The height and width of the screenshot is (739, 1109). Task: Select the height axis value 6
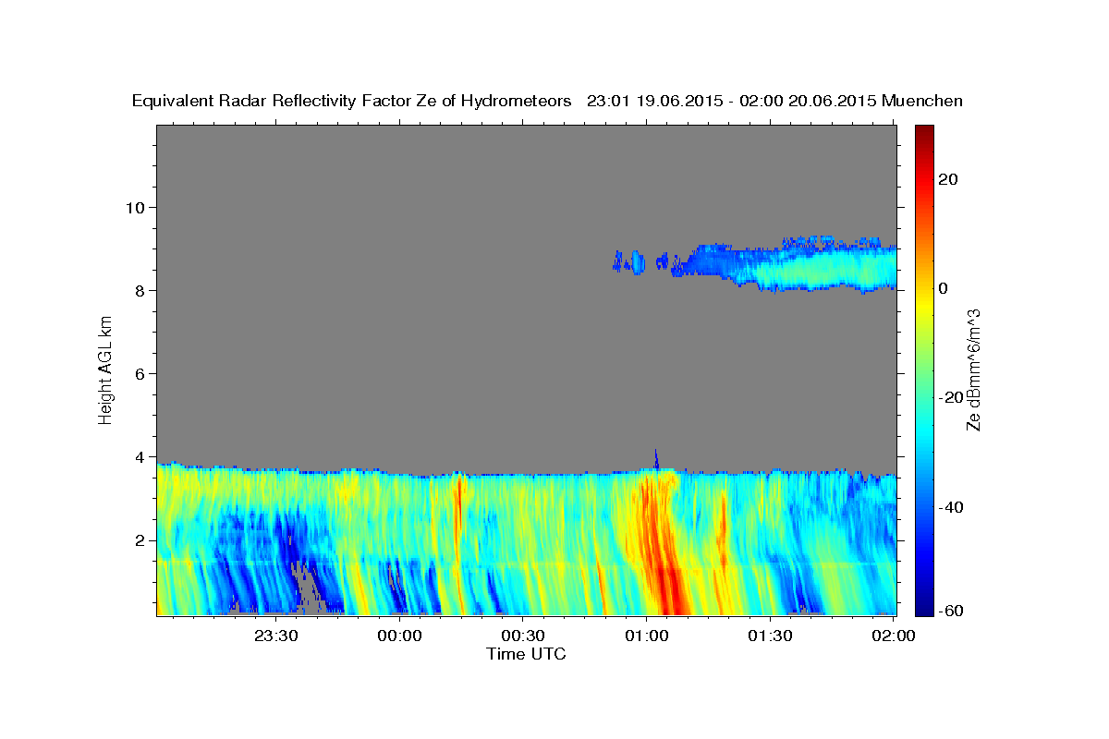[140, 373]
